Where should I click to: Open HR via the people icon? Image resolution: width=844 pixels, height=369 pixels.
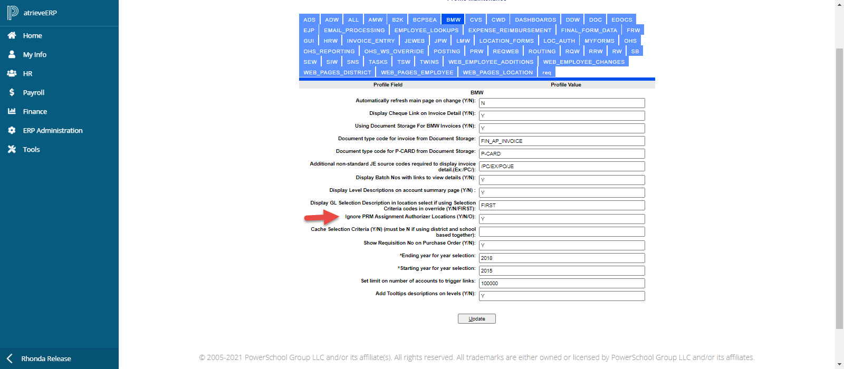click(12, 73)
